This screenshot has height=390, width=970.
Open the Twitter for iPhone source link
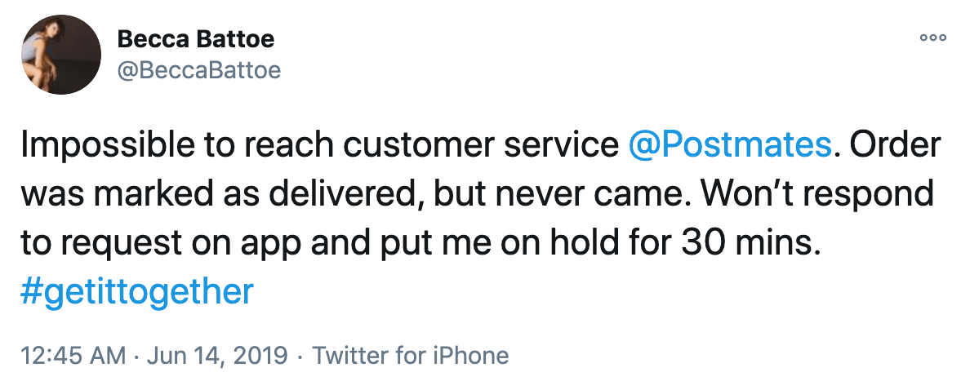coord(411,356)
